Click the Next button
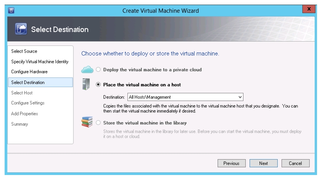This screenshot has height=180, width=322. click(x=263, y=163)
